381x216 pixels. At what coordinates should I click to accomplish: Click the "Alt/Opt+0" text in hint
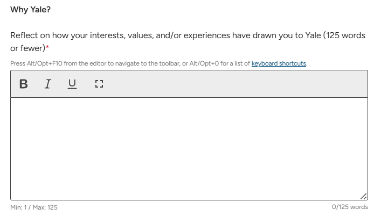tap(204, 63)
